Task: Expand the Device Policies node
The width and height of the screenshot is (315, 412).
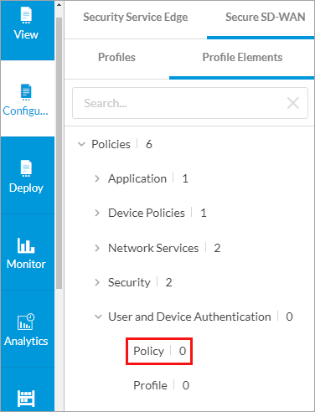Action: click(97, 213)
